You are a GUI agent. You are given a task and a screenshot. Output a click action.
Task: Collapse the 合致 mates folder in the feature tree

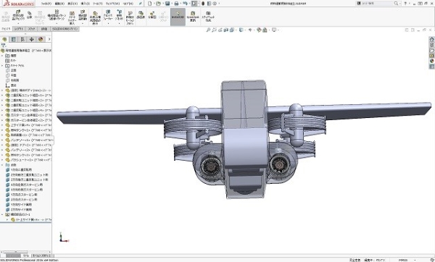click(x=2, y=165)
